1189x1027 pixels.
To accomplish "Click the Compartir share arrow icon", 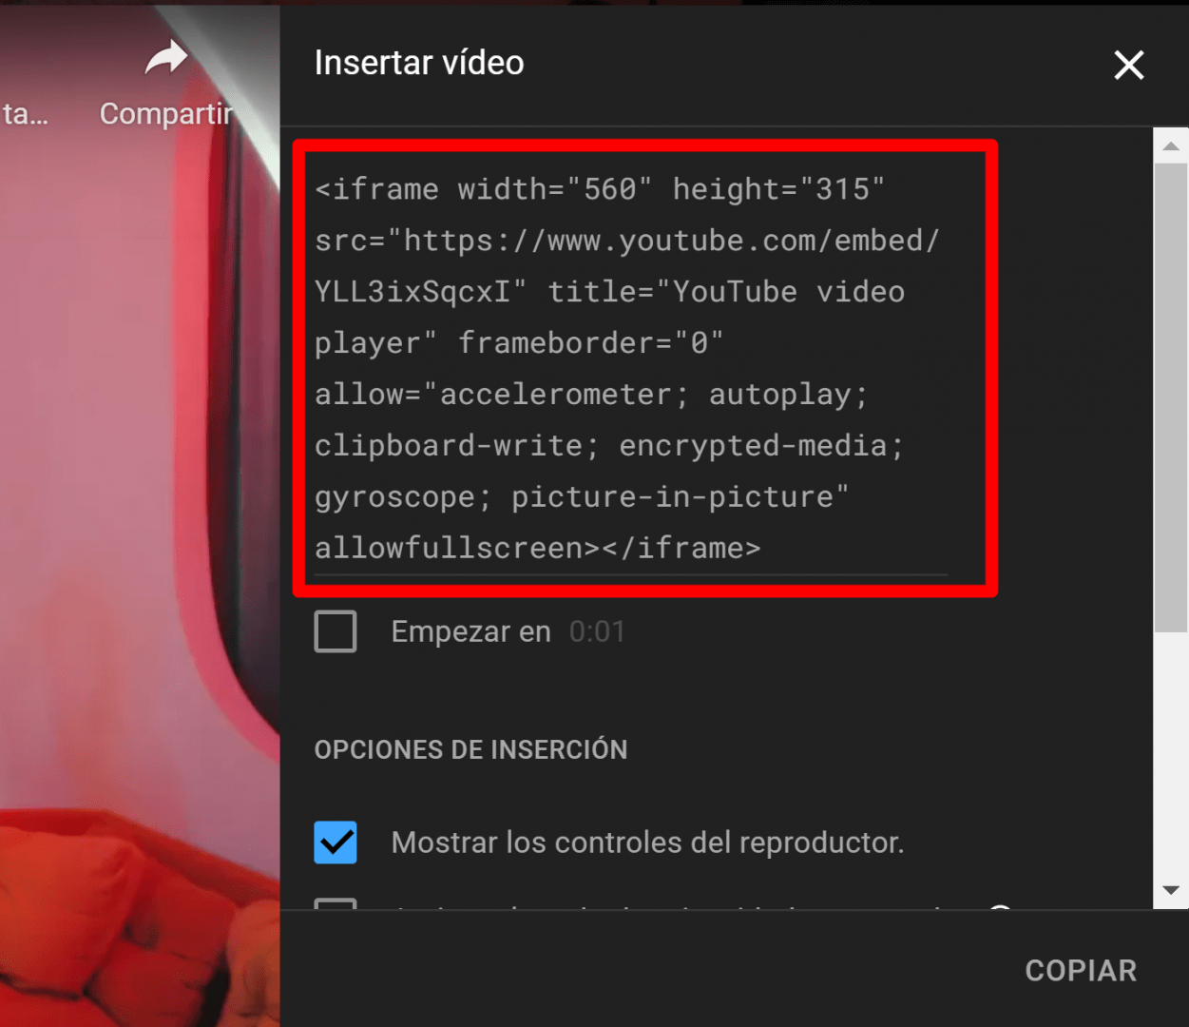I will pyautogui.click(x=166, y=59).
